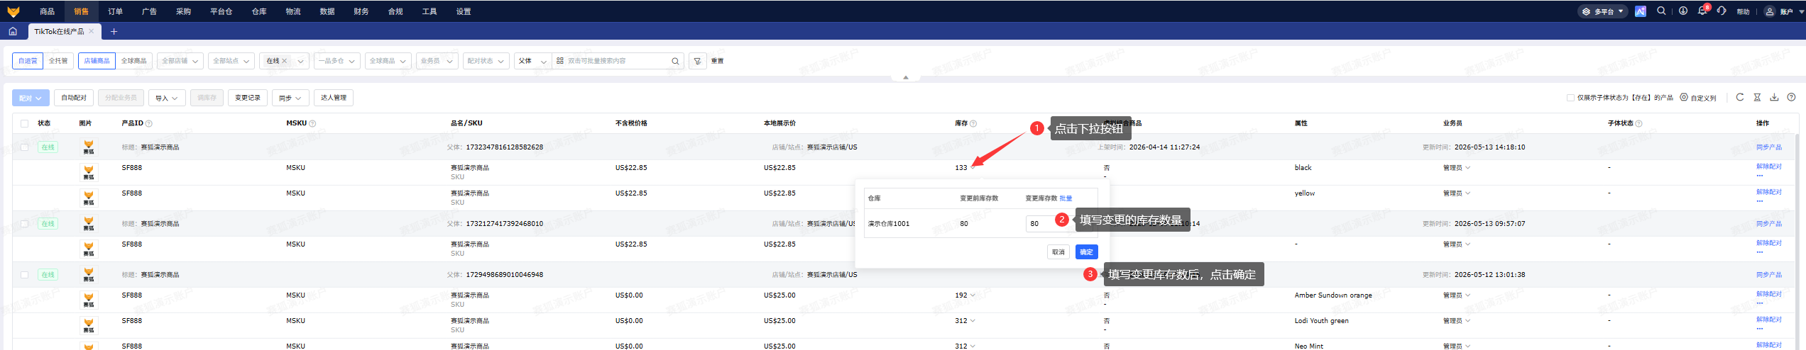Image resolution: width=1806 pixels, height=350 pixels.
Task: Open more actions under black row 解除配对
Action: [1760, 175]
